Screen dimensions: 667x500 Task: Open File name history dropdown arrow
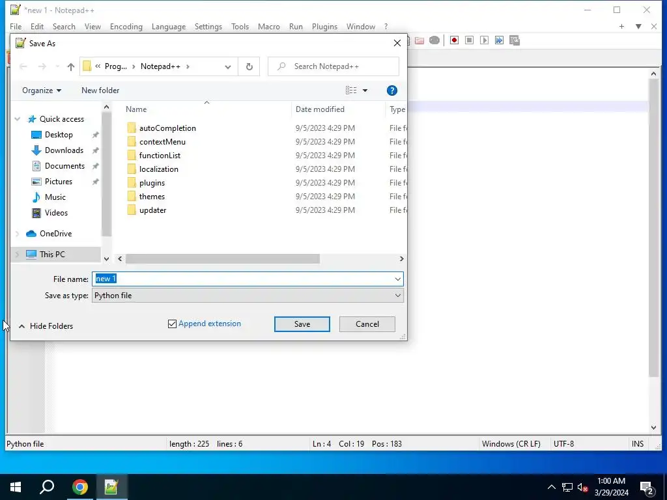pos(397,279)
